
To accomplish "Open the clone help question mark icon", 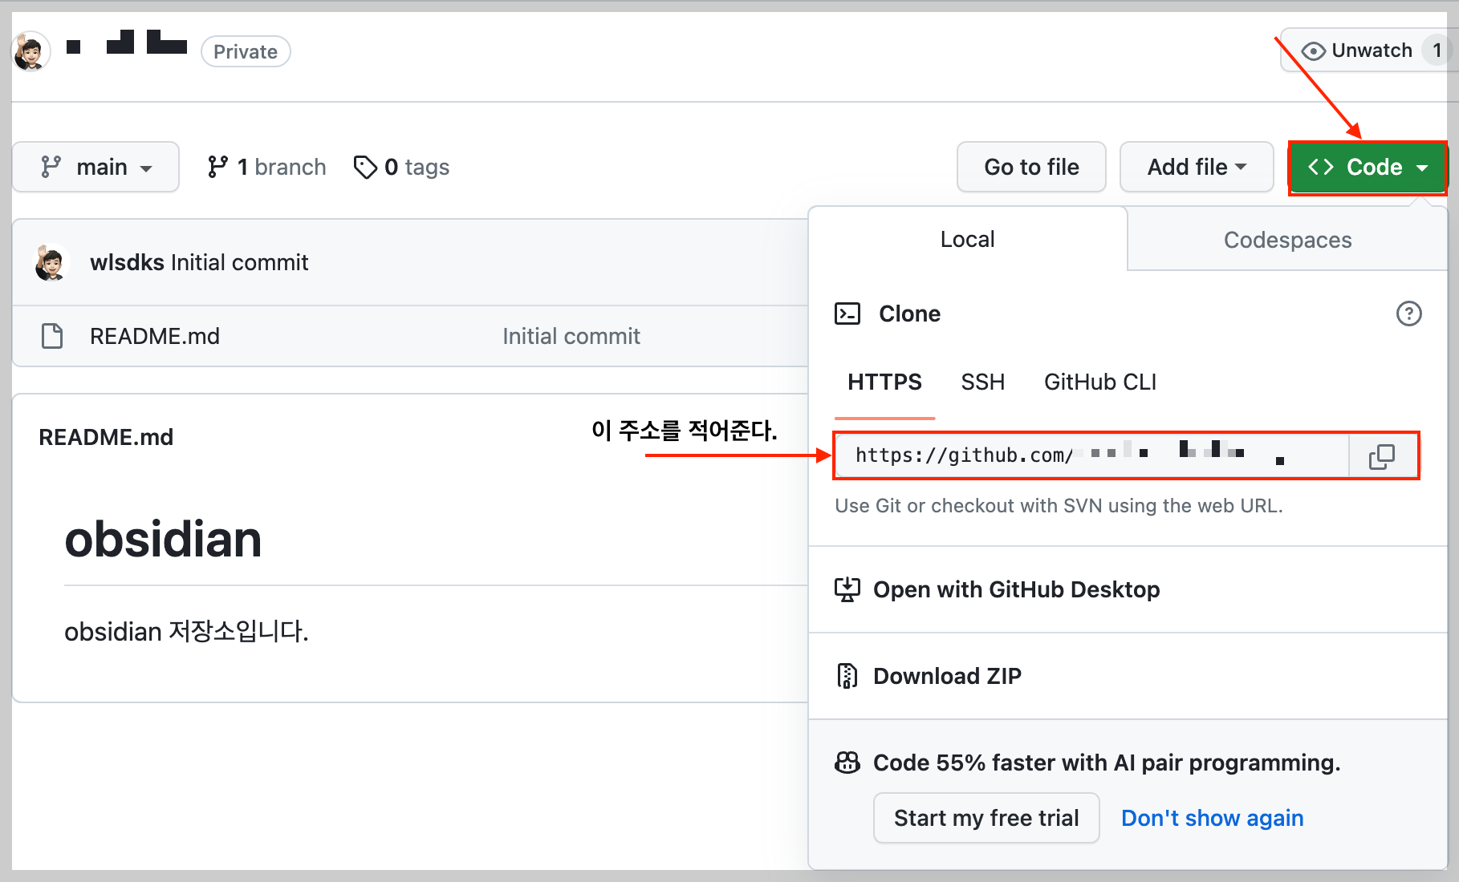I will (x=1408, y=314).
